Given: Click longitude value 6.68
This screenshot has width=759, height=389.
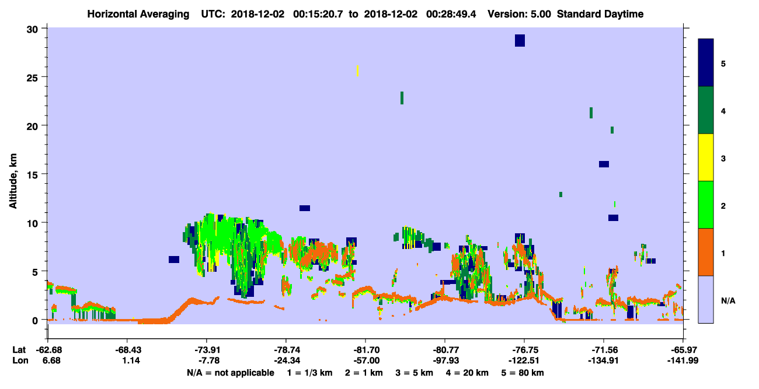Looking at the screenshot, I should click(51, 360).
